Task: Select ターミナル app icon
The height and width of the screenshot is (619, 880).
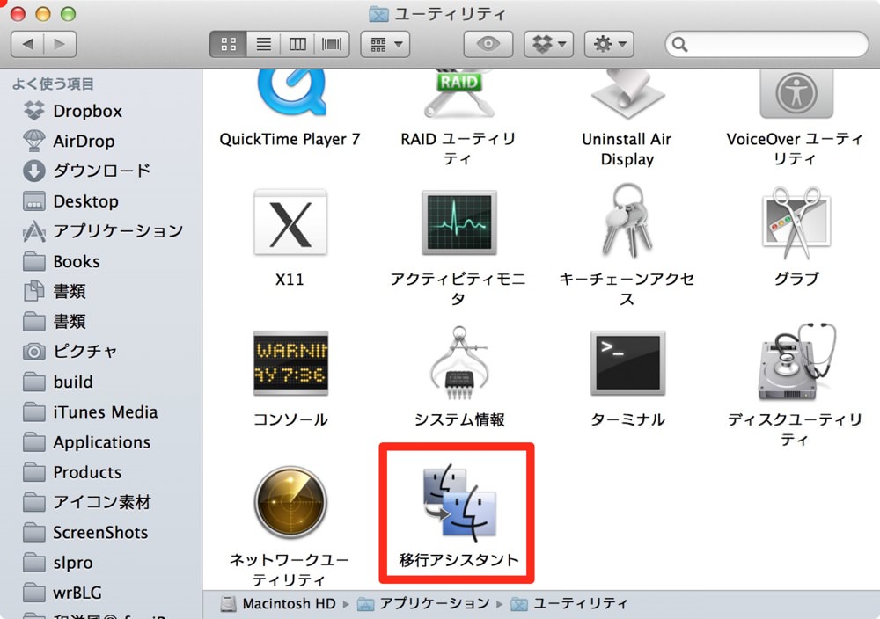Action: pyautogui.click(x=627, y=363)
